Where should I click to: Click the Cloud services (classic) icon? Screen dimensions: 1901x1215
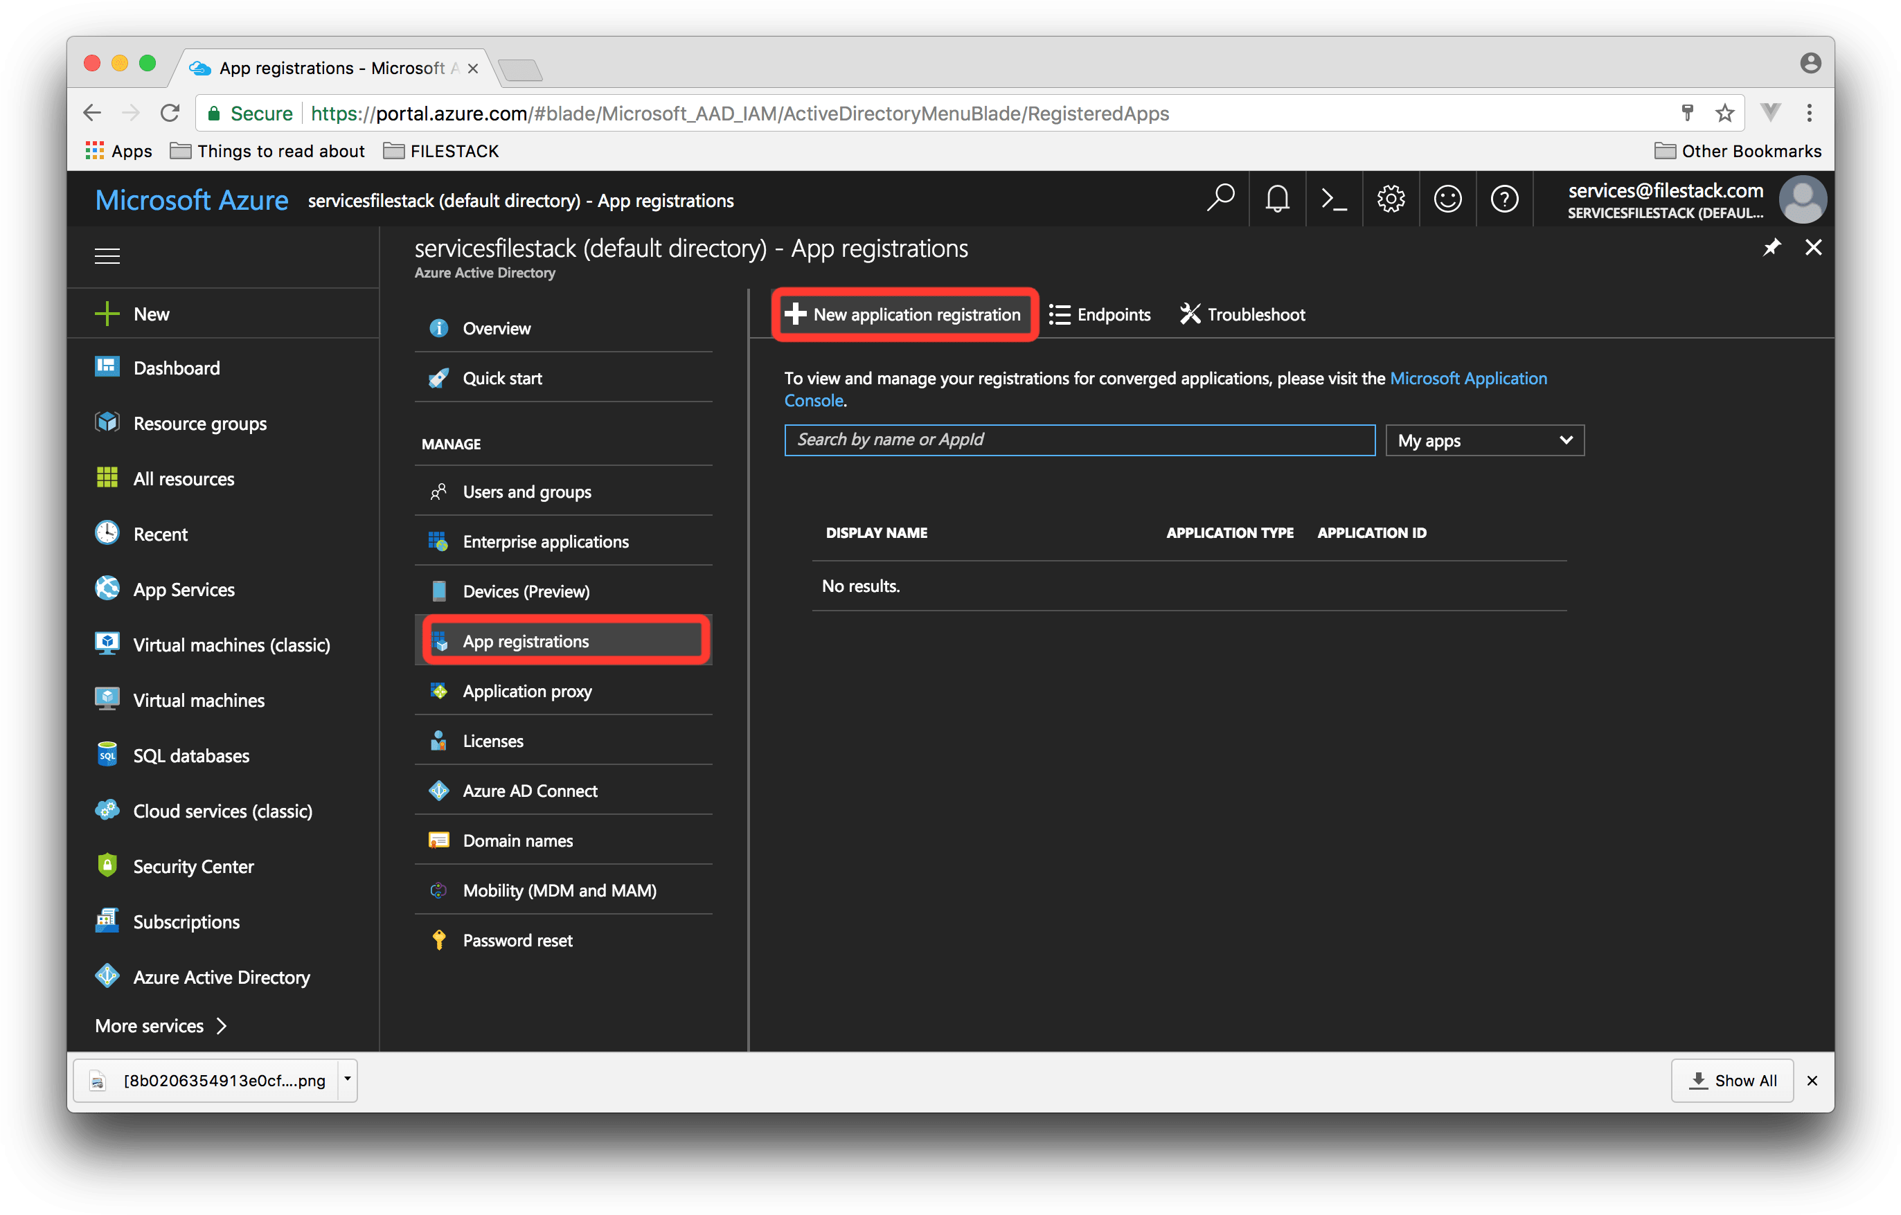click(107, 810)
